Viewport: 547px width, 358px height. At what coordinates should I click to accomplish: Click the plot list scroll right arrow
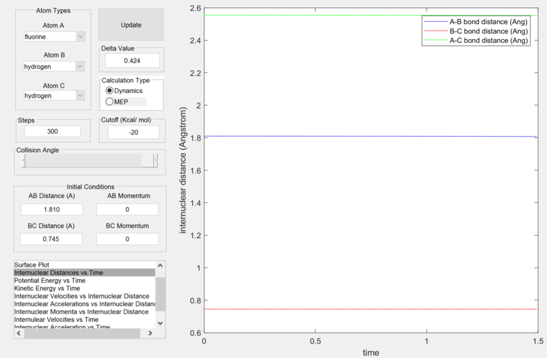click(x=150, y=333)
